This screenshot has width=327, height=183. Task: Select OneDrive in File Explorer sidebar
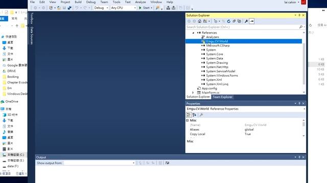12,102
